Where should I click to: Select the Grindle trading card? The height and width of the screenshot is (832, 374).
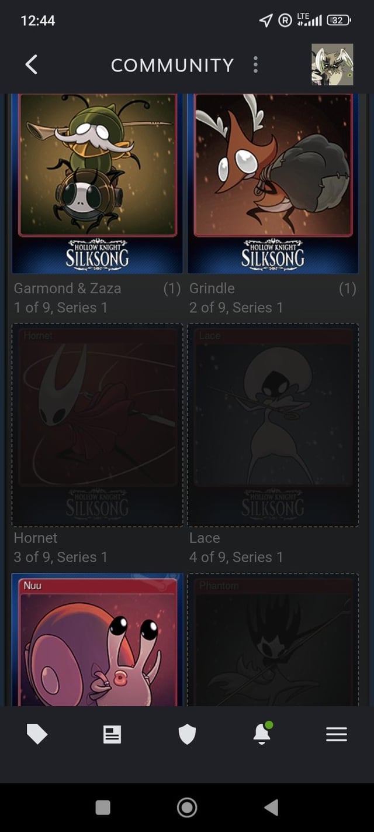(x=273, y=184)
